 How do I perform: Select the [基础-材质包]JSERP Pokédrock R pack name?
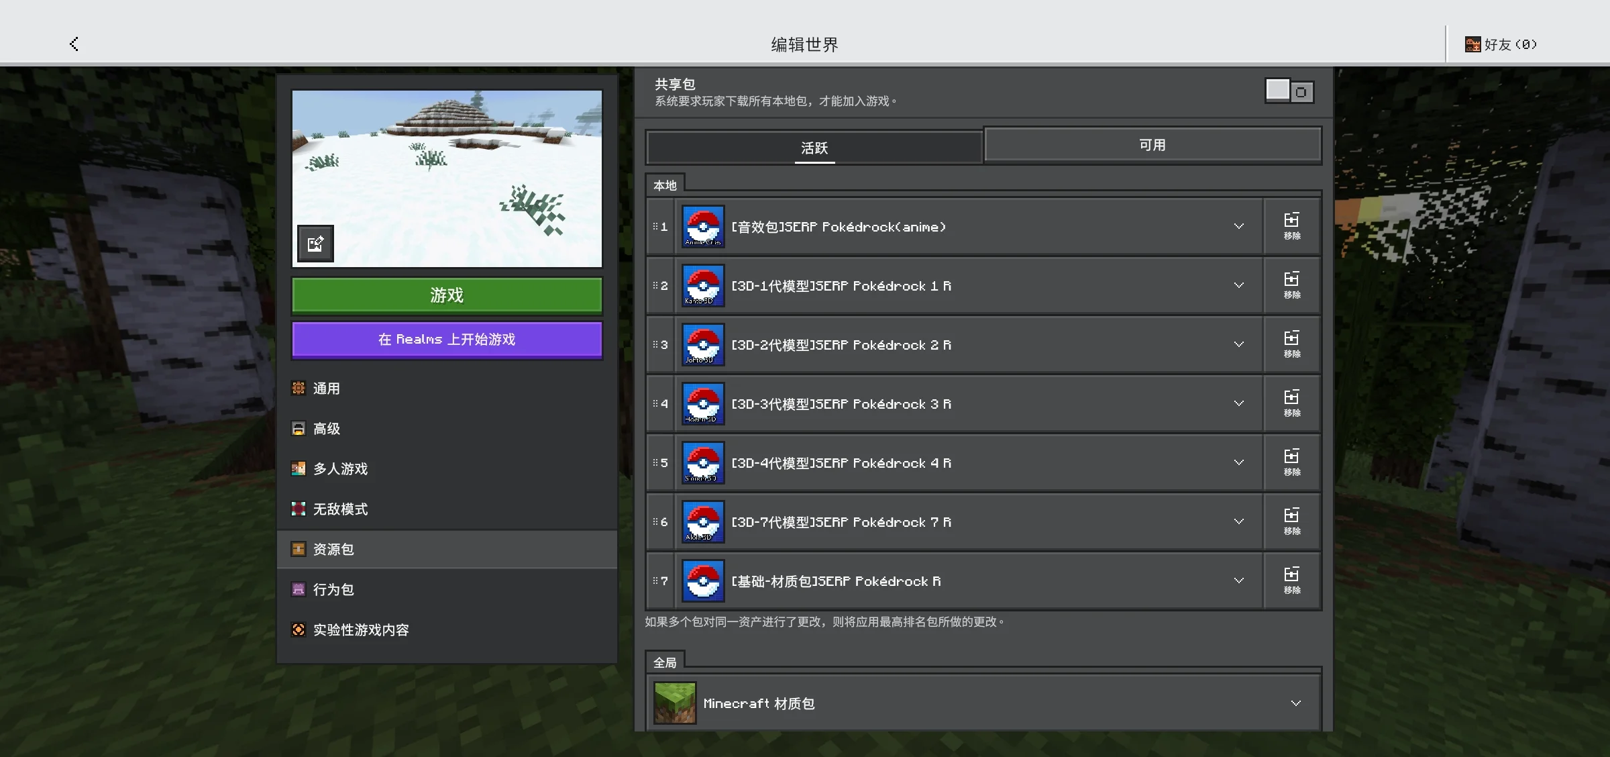pyautogui.click(x=836, y=581)
